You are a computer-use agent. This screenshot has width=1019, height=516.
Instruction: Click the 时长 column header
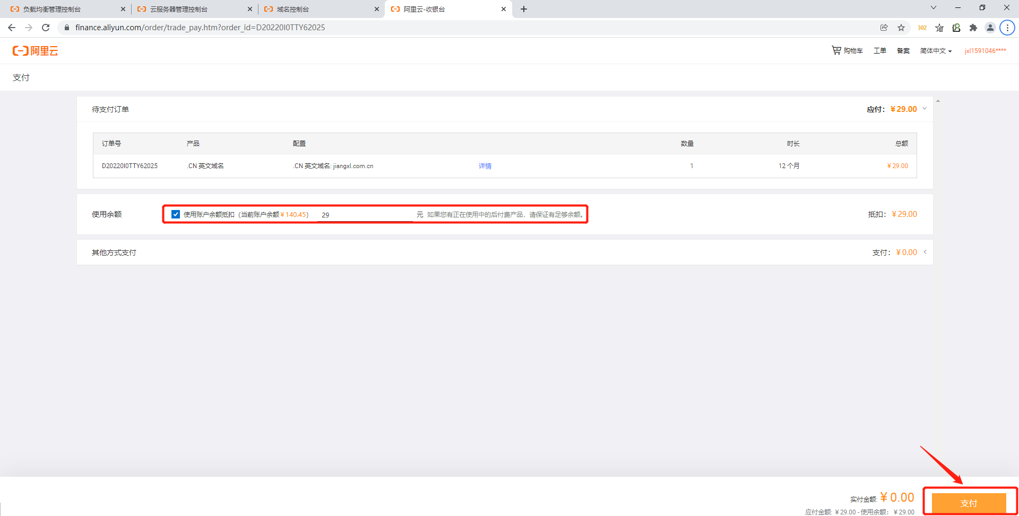pos(793,144)
